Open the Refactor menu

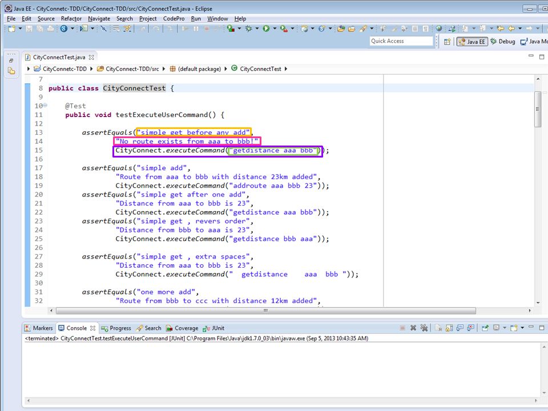point(71,18)
